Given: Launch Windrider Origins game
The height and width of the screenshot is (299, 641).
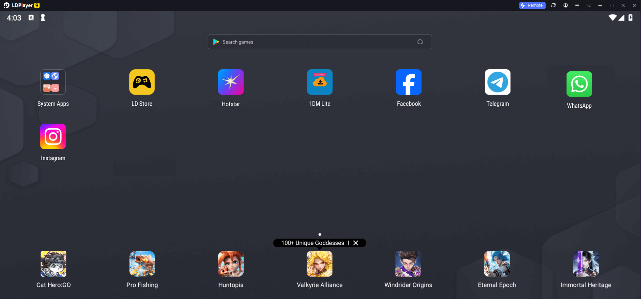Looking at the screenshot, I should 408,264.
